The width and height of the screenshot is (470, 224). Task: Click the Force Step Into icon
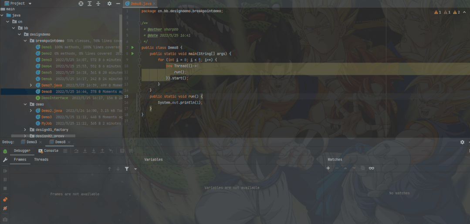(94, 150)
